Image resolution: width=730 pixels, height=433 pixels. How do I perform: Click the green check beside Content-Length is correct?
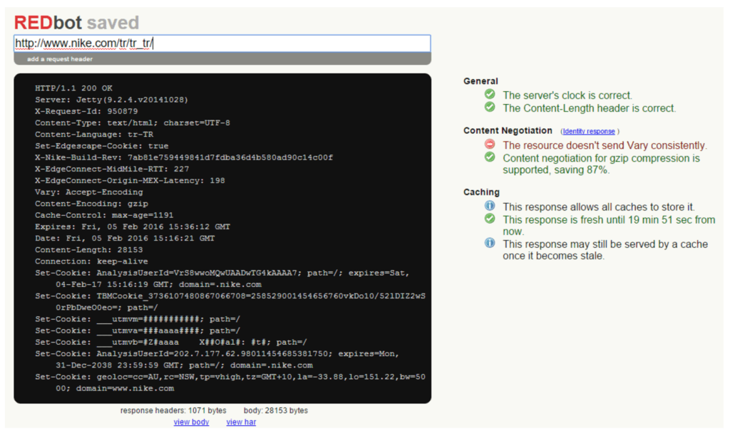coord(490,108)
